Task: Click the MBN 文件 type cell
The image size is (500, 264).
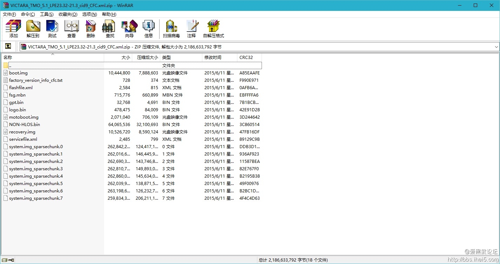Action: (x=173, y=95)
